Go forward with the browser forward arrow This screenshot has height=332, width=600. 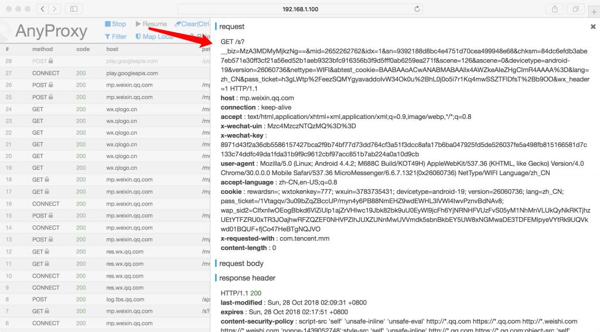click(x=54, y=9)
